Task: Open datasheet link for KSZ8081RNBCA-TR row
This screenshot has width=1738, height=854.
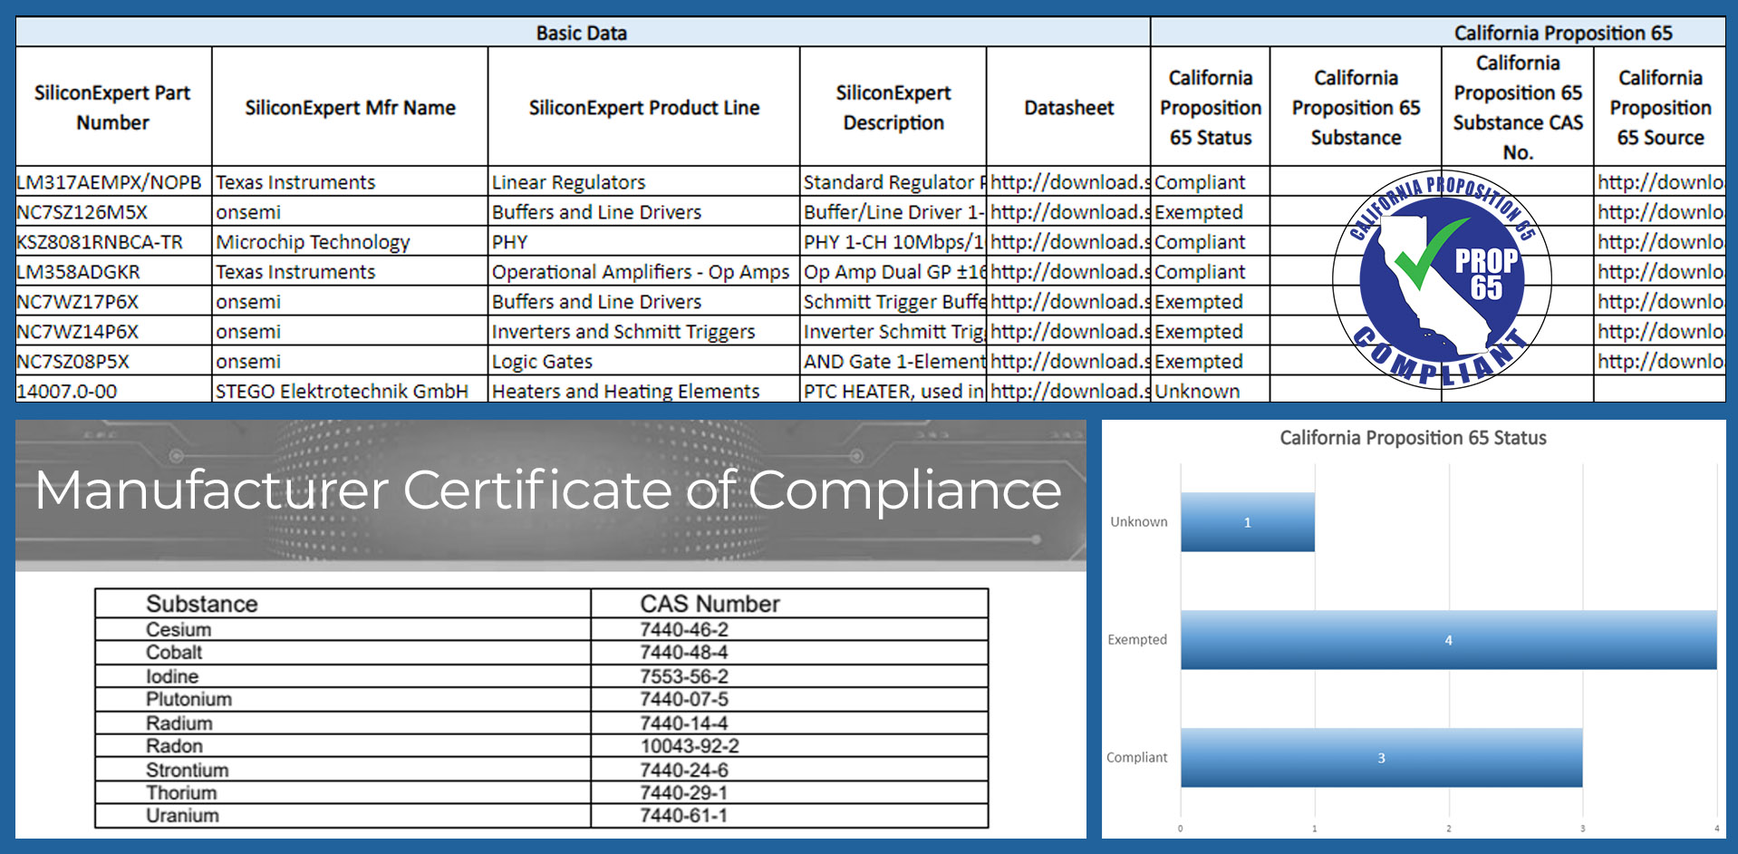Action: (x=1069, y=241)
